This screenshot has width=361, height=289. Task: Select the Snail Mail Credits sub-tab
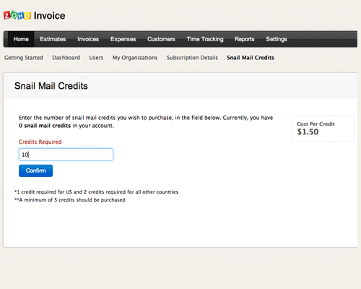coord(251,58)
